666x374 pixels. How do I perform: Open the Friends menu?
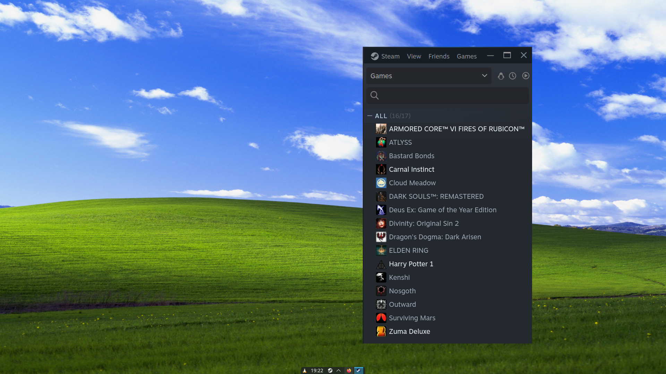coord(439,56)
